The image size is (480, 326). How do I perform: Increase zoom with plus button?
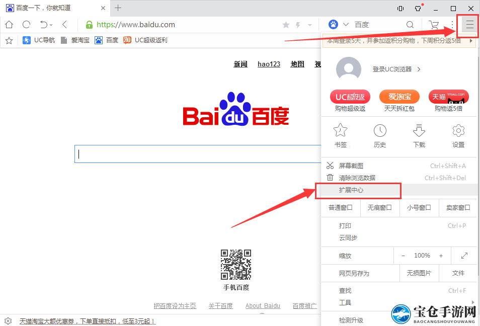tap(441, 256)
